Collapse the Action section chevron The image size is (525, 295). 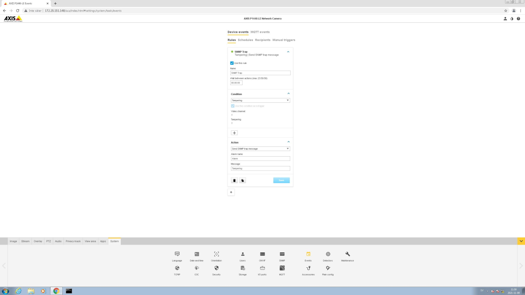(288, 142)
